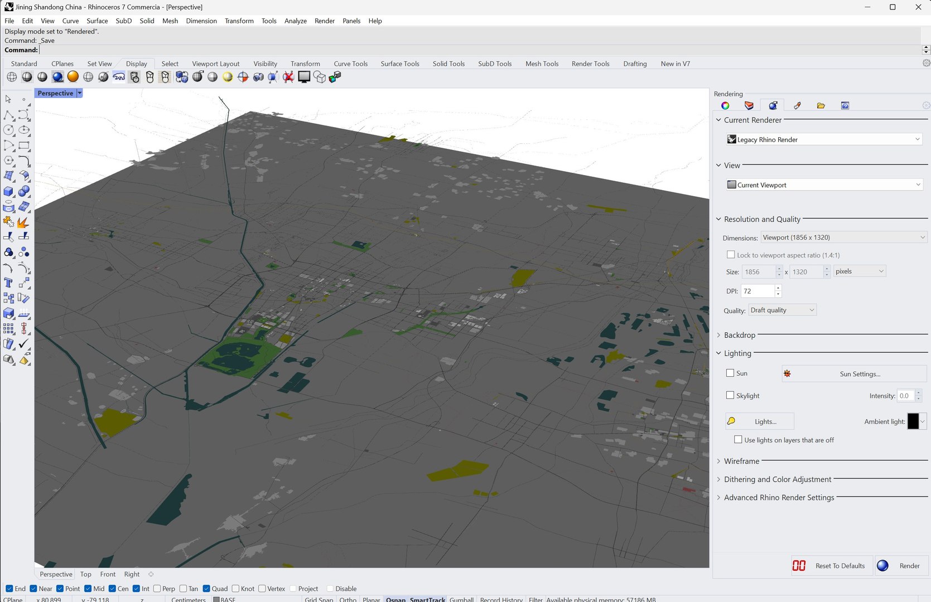Select the Text object T tool
Image resolution: width=931 pixels, height=602 pixels.
pyautogui.click(x=8, y=283)
